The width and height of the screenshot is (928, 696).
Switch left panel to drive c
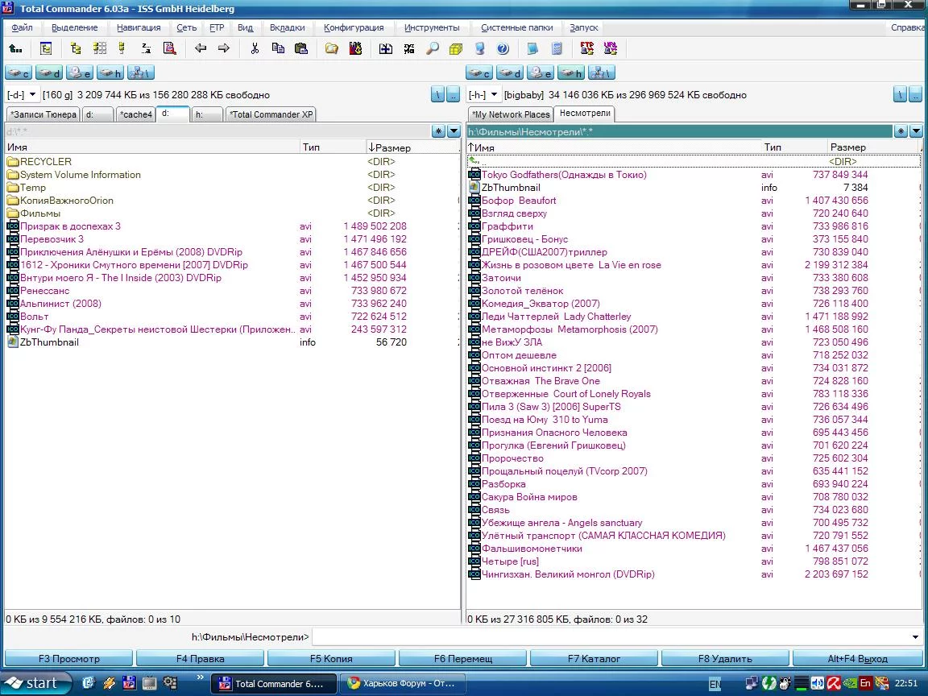pyautogui.click(x=19, y=73)
